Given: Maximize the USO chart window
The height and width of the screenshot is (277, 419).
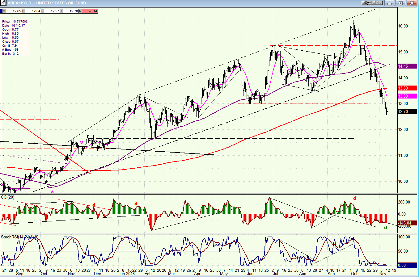Looking at the screenshot, I should [401, 3].
